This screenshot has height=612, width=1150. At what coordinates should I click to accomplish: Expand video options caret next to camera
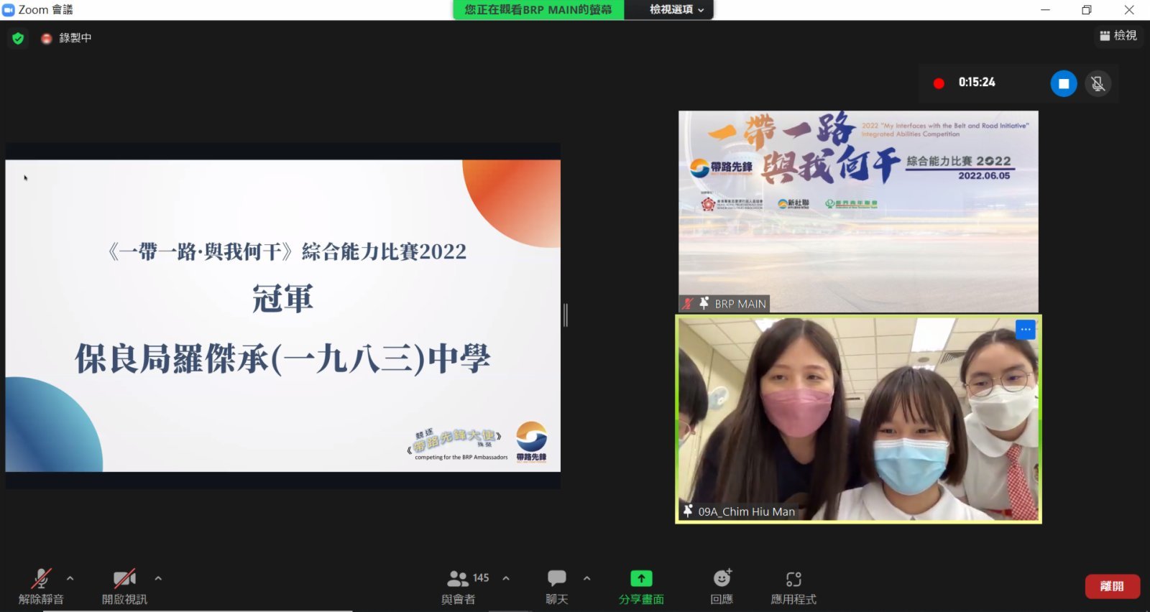click(x=158, y=578)
